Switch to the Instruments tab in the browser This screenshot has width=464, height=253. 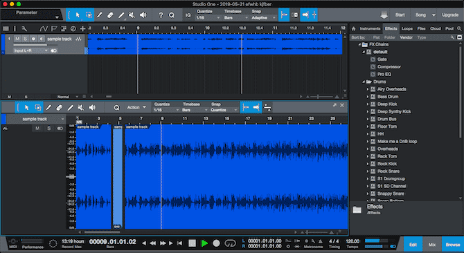[x=370, y=28]
